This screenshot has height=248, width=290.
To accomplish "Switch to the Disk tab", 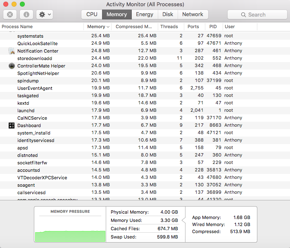I will (168, 14).
